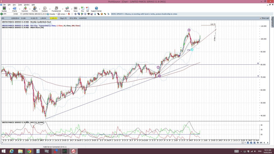The image size is (274, 154).
Task: Click the horizontal scrollbar's left arrow under the chart
Action: pyautogui.click(x=2, y=143)
